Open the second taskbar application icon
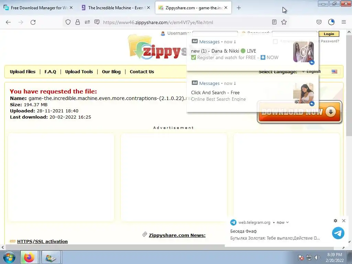Image resolution: width=352 pixels, height=264 pixels. point(51,257)
